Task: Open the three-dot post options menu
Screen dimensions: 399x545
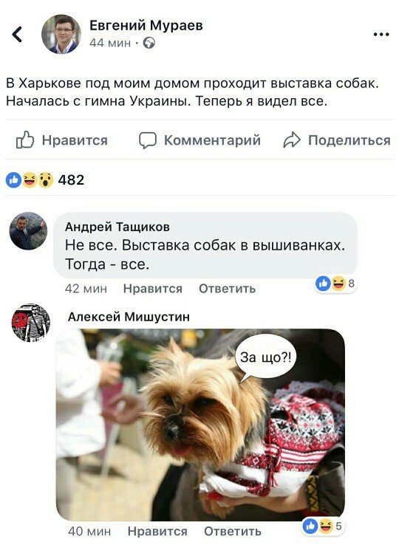Action: [381, 35]
